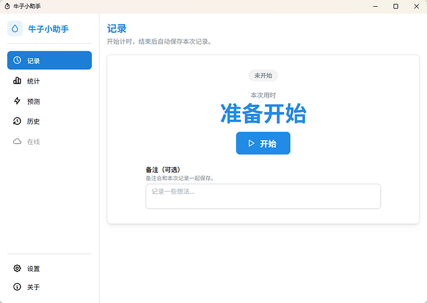The width and height of the screenshot is (427, 303).
Task: Go to the 预测 sidebar label
Action: click(33, 101)
